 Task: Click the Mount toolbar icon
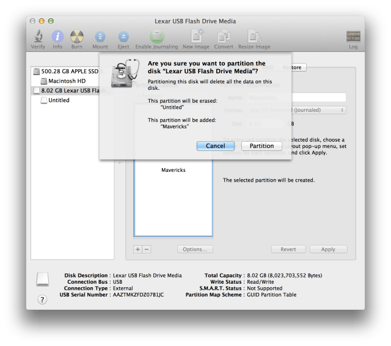pyautogui.click(x=100, y=37)
